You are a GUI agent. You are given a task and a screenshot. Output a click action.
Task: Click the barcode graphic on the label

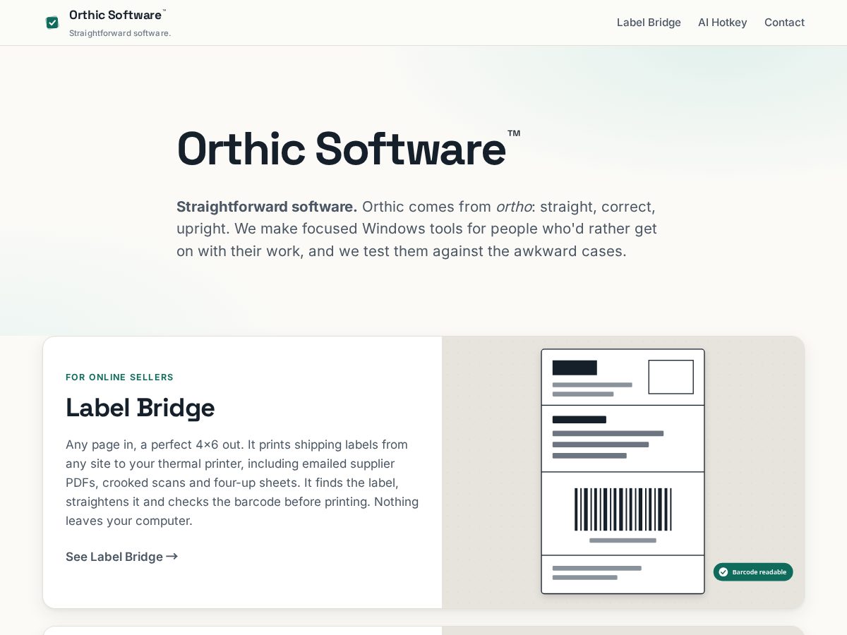coord(623,509)
